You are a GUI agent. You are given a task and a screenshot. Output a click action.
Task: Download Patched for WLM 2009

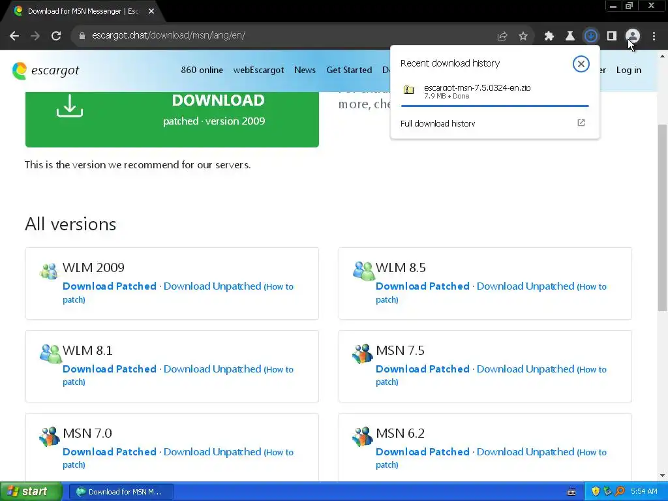point(110,286)
